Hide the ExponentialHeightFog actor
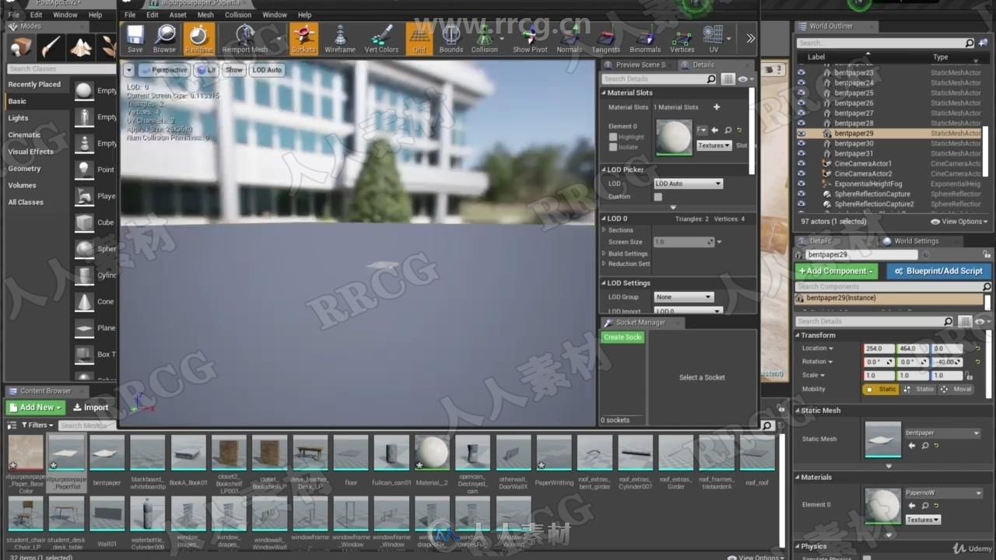Screen dimensions: 996x560 point(801,184)
